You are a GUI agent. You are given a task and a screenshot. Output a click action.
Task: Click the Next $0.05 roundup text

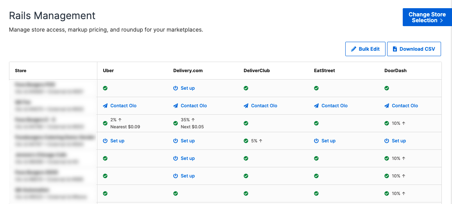[192, 127]
